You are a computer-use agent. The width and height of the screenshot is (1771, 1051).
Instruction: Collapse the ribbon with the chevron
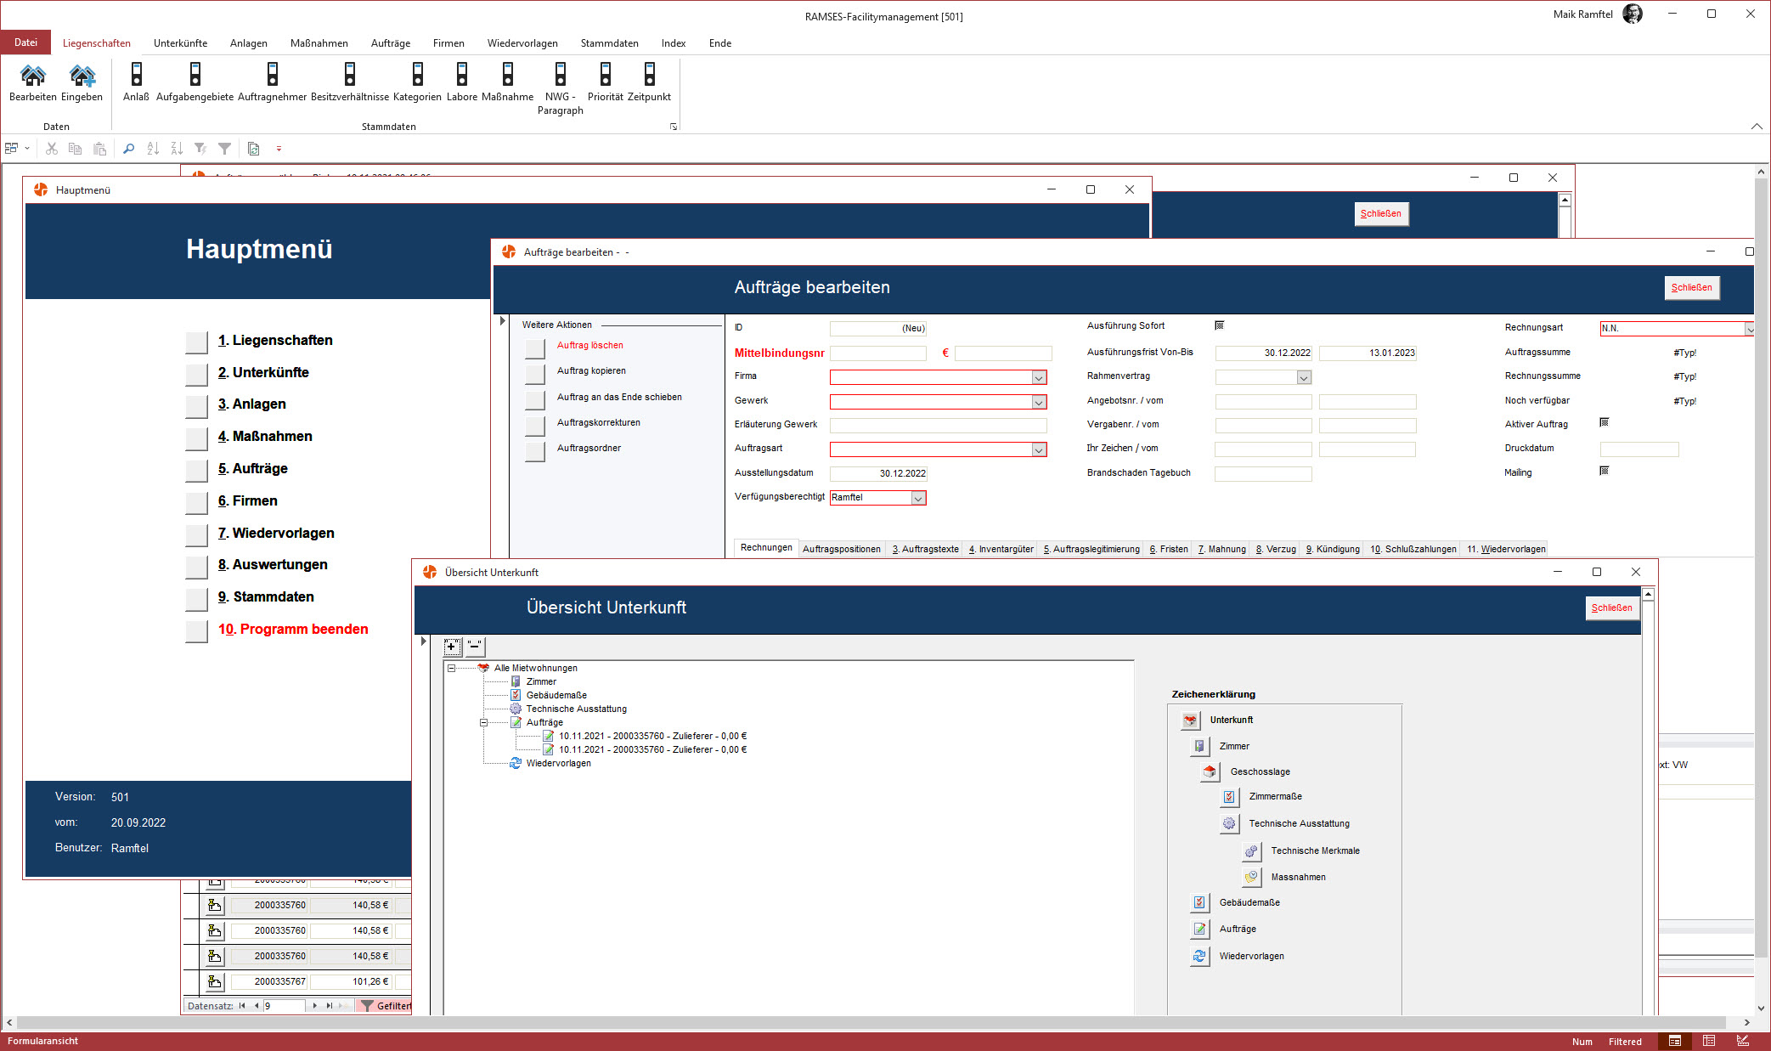(x=1757, y=127)
